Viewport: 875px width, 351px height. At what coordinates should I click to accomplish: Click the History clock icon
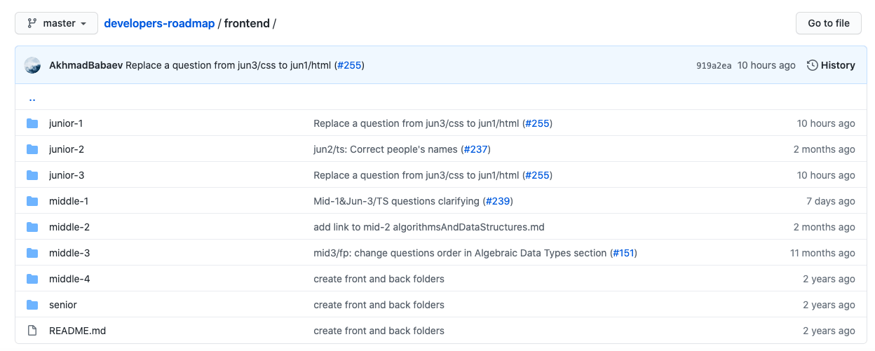[813, 65]
